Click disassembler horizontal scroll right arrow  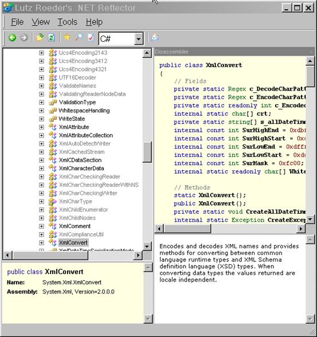coord(301,229)
